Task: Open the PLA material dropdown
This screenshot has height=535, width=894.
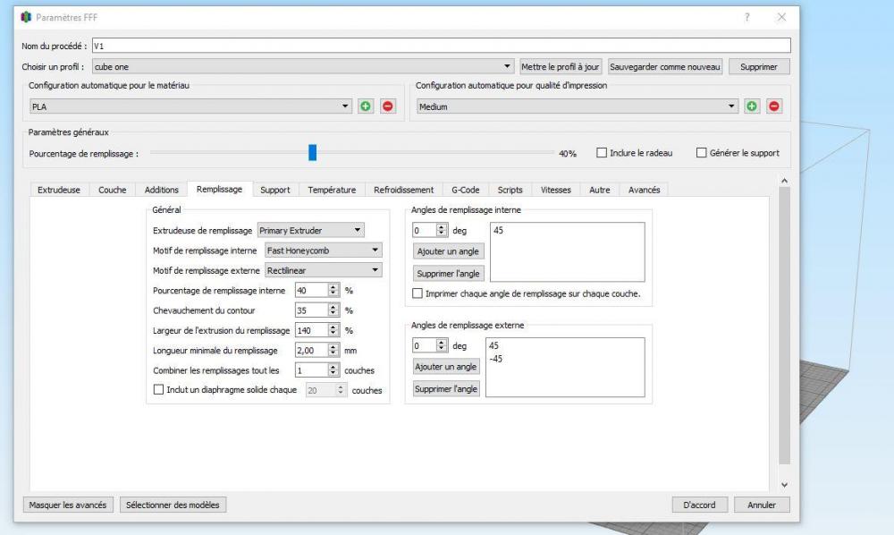Action: click(190, 106)
